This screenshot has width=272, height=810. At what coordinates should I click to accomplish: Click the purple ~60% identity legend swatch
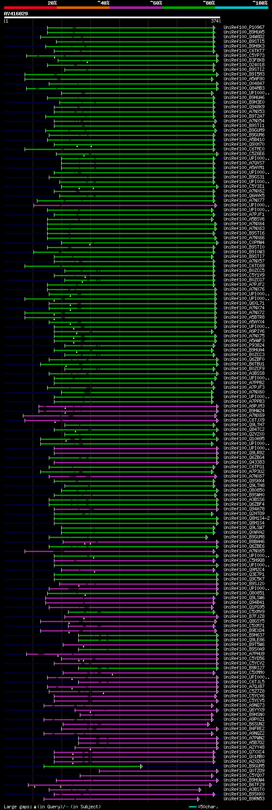coord(136,8)
